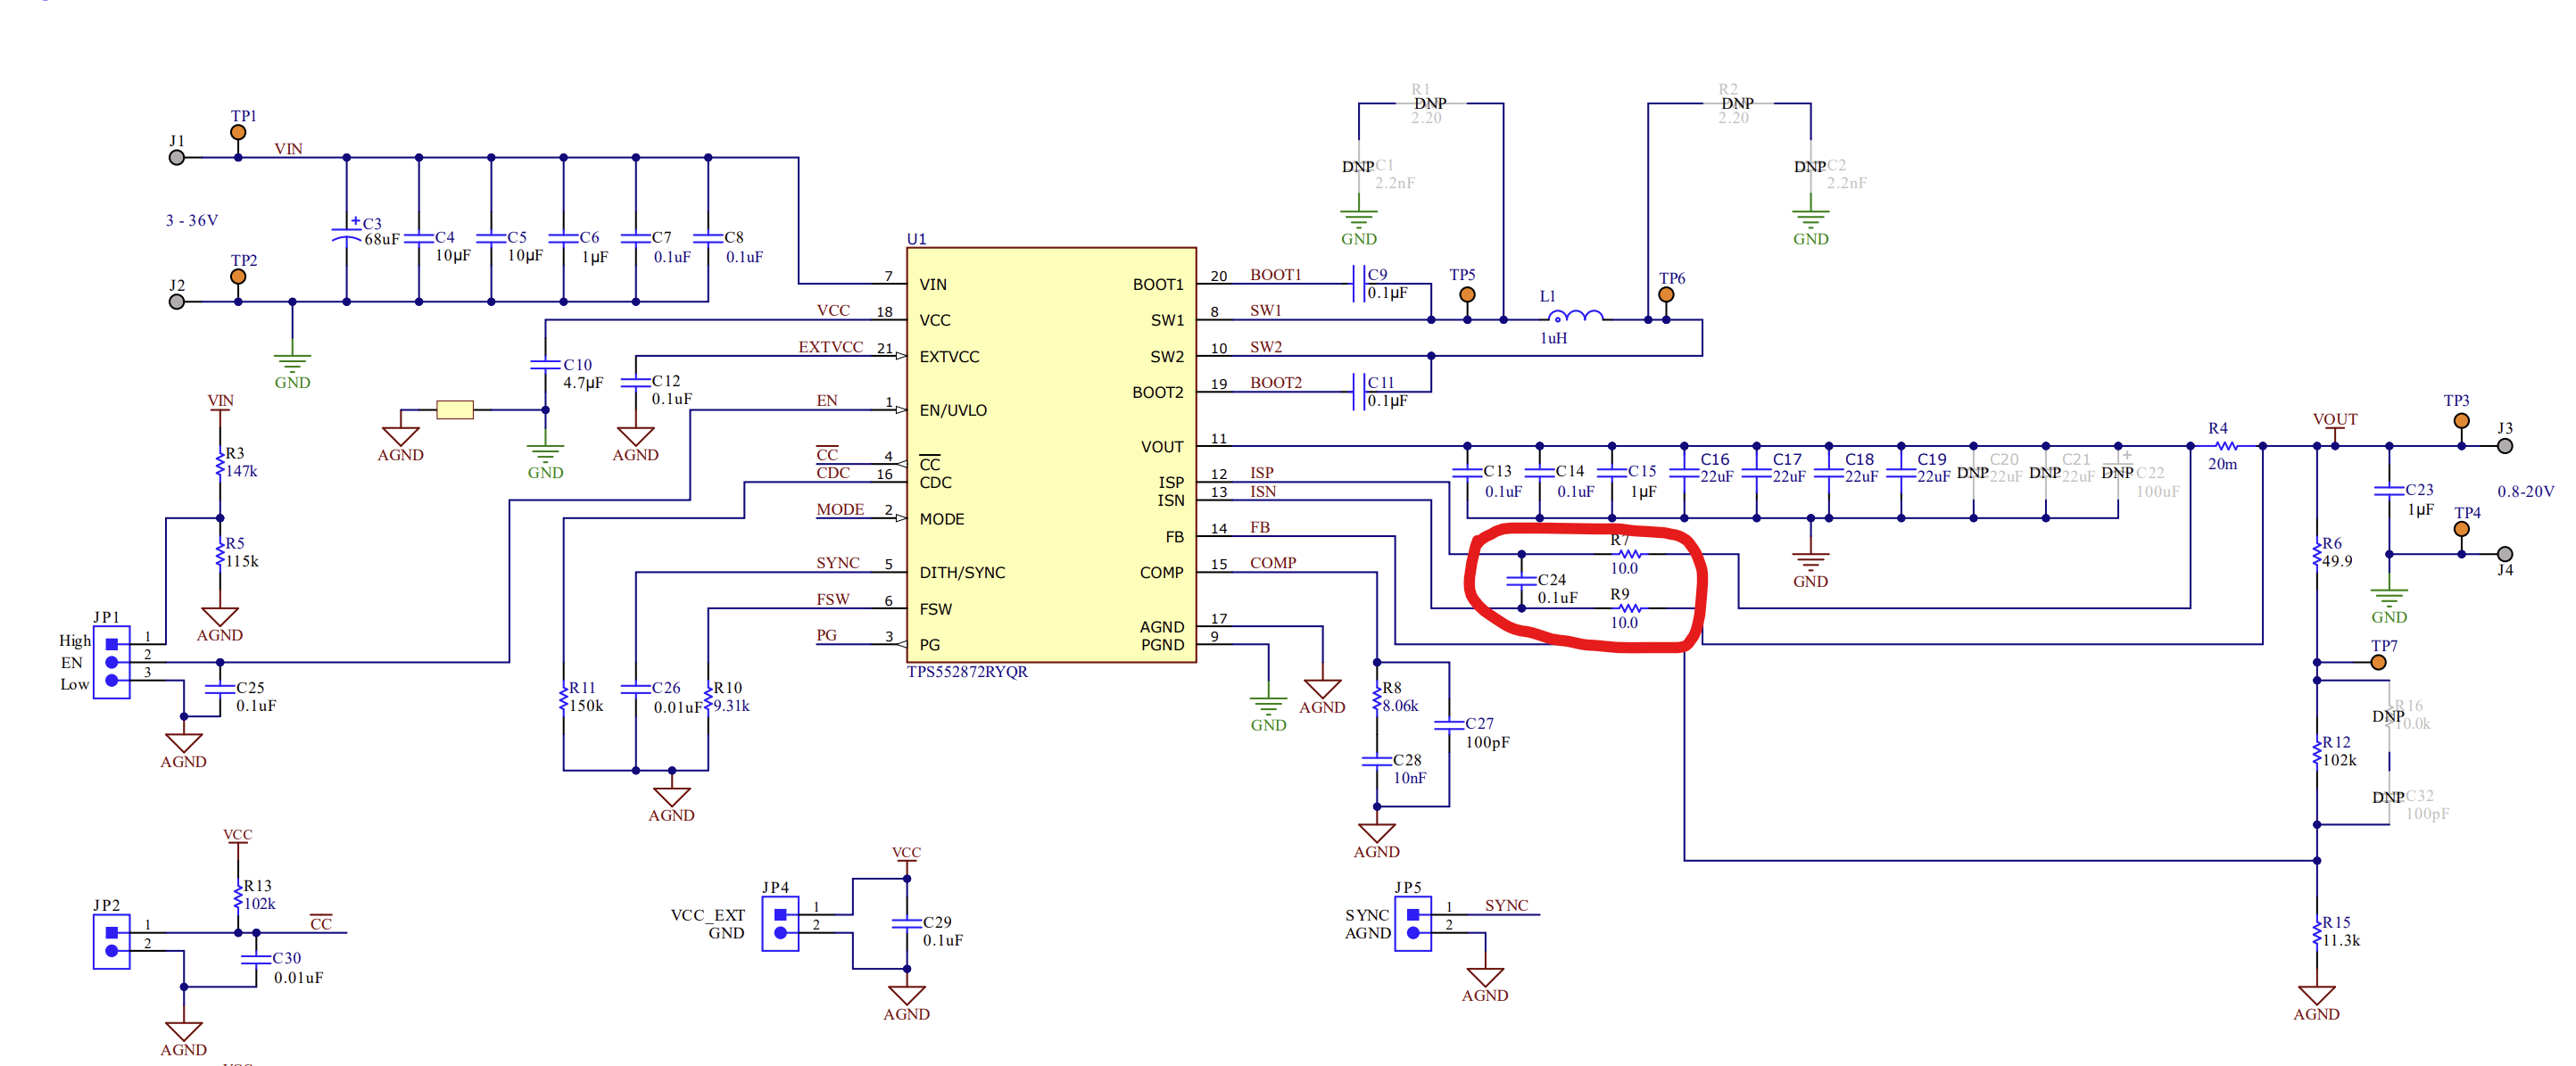Click the TPS552872RYQR part label
This screenshot has height=1066, width=2576.
click(x=967, y=672)
